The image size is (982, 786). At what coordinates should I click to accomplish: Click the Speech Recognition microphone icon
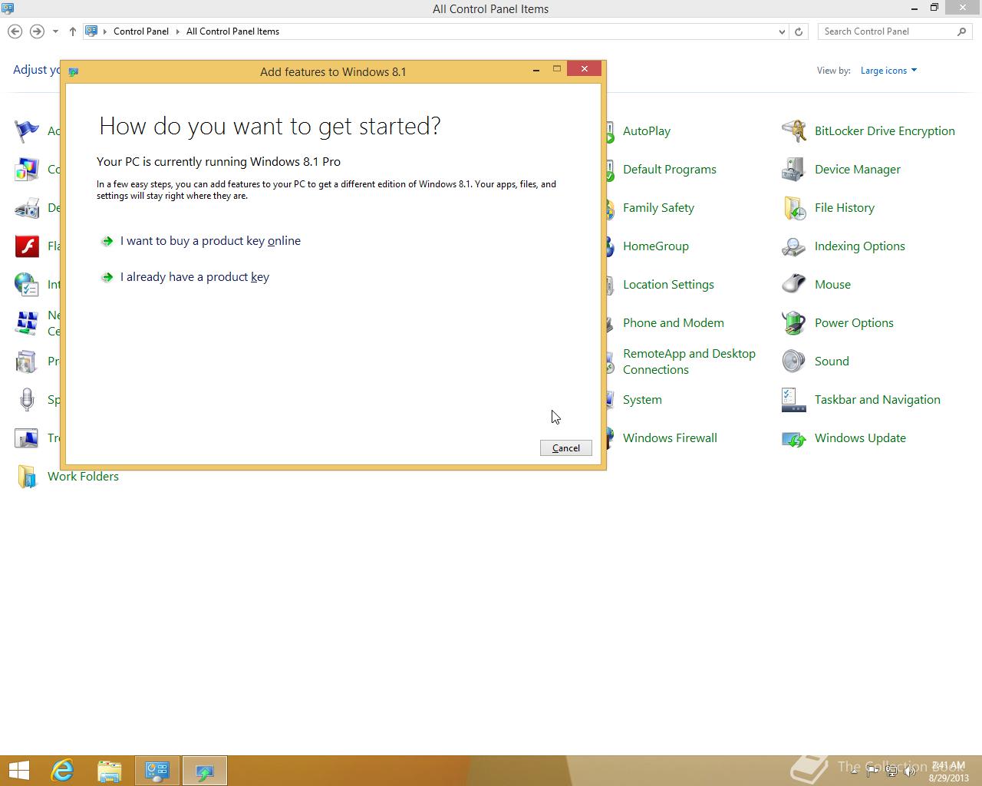pyautogui.click(x=27, y=400)
